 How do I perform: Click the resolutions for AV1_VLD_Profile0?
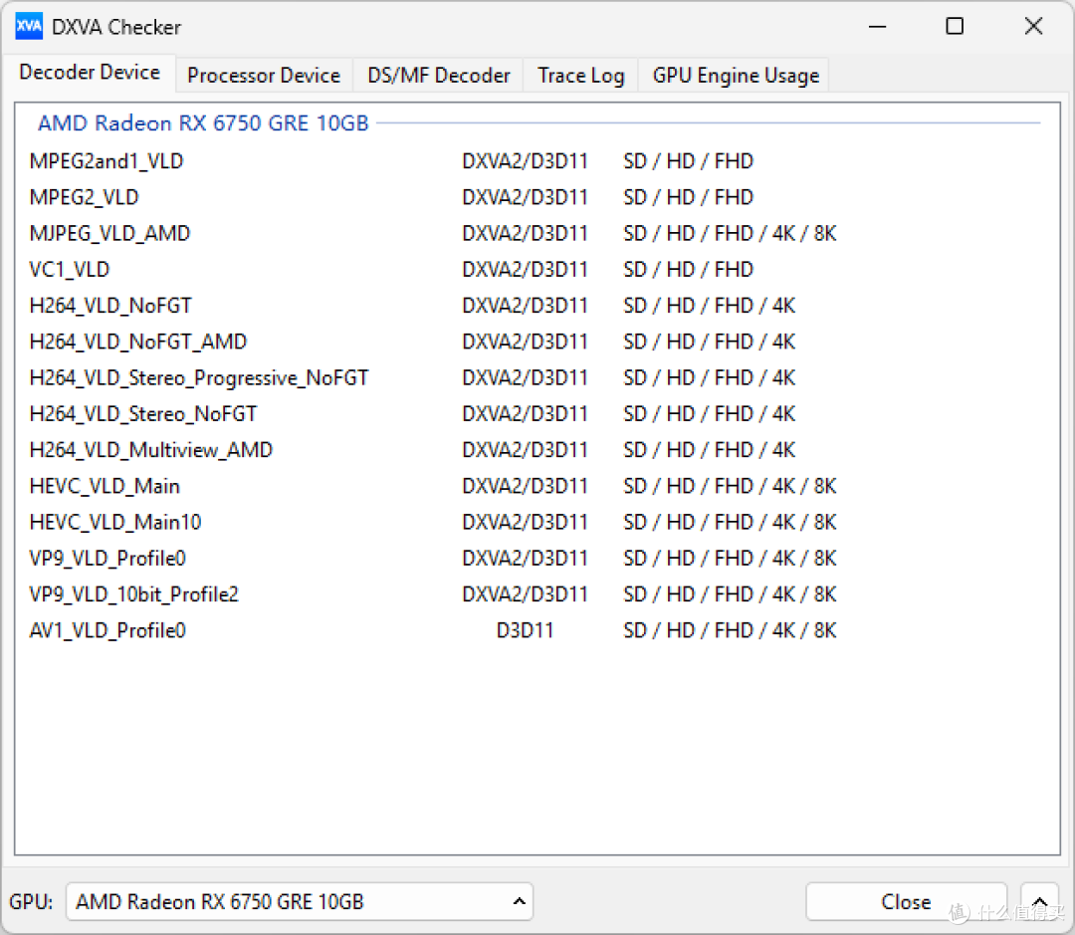click(x=730, y=630)
